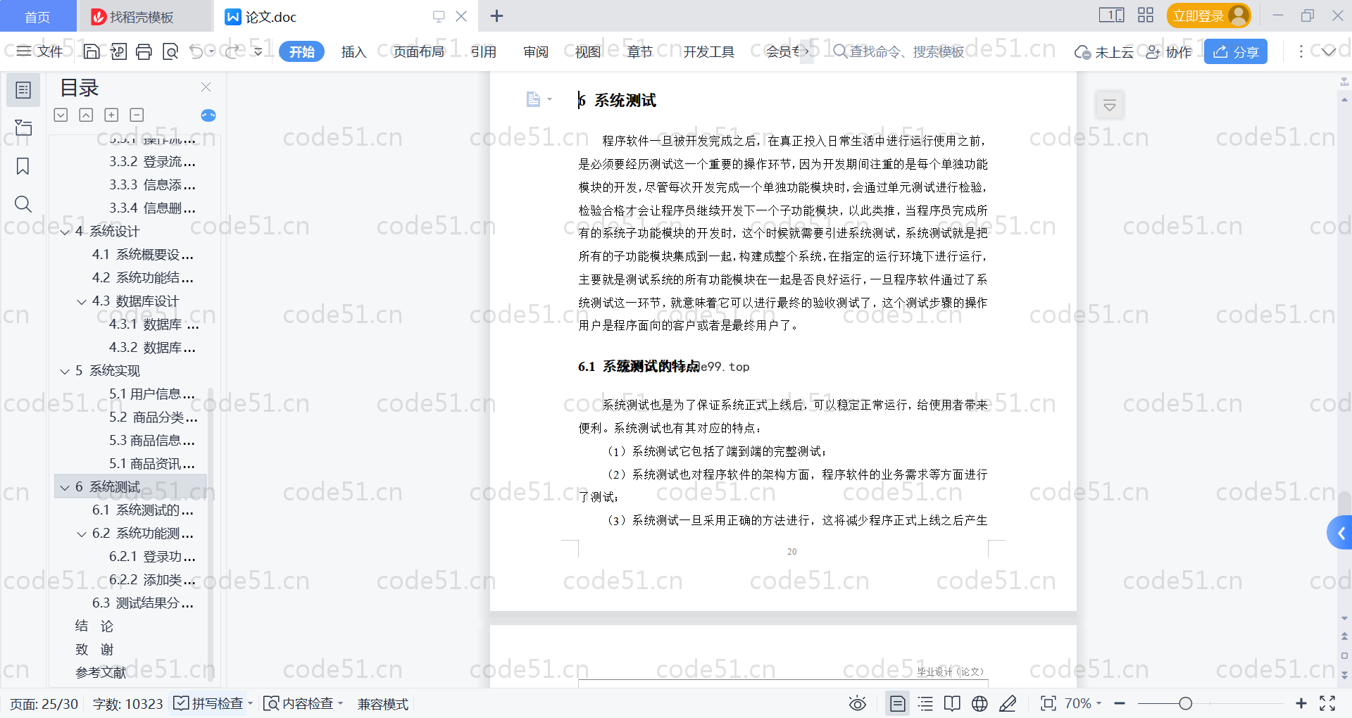Select the 审阅 ribbon tab
Screen dimensions: 1352x718
[536, 51]
